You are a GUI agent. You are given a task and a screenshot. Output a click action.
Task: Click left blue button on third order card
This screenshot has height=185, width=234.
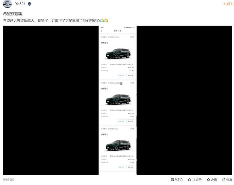click(x=121, y=167)
